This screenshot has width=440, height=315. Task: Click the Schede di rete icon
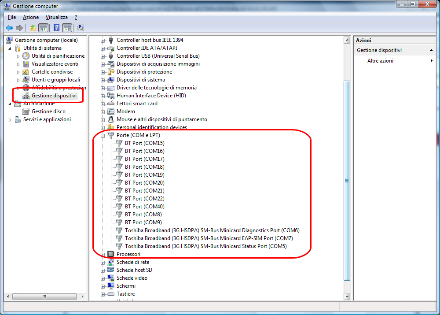coord(111,262)
